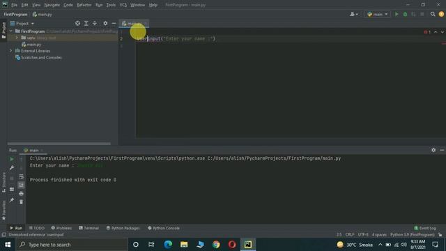
Task: Select Scratches and Consoles
Action: (38, 57)
